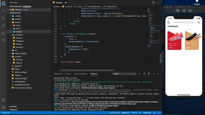Open icons.js in constants folder
Viewport: 205px width, 115px height.
click(19, 38)
